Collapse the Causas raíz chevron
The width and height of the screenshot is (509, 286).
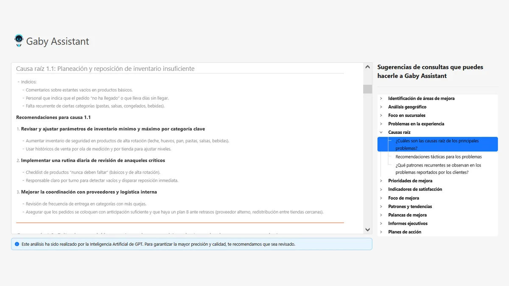point(381,132)
